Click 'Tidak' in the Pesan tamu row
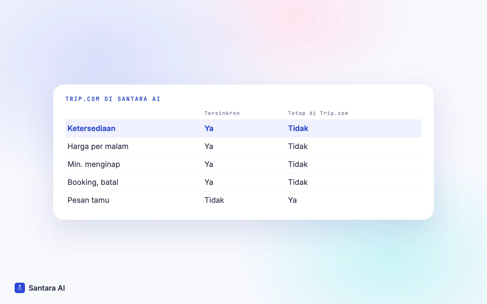Image resolution: width=487 pixels, height=304 pixels. coord(214,200)
